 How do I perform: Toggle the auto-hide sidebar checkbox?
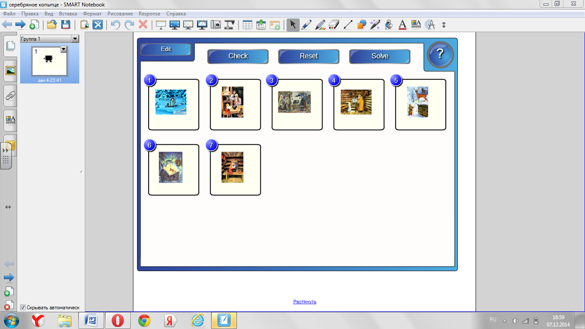click(x=23, y=308)
